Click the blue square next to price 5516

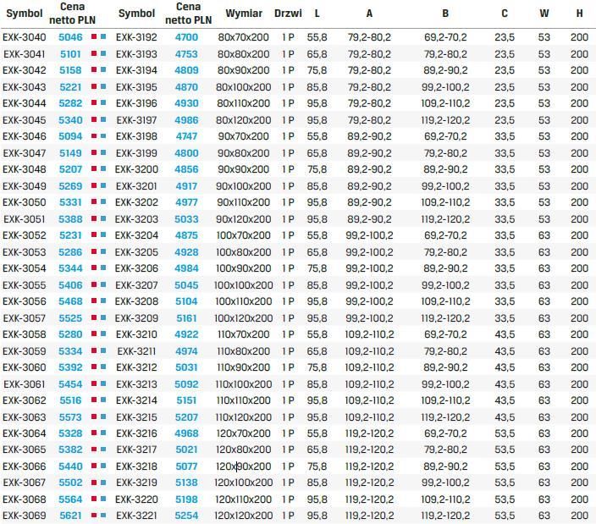[103, 400]
